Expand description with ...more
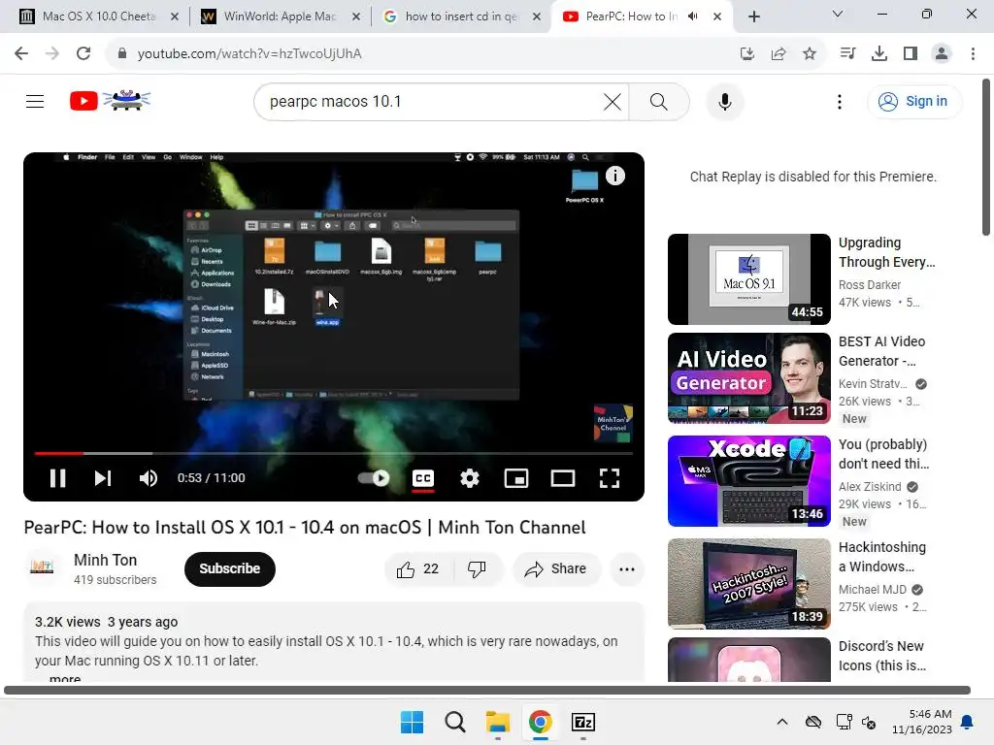The height and width of the screenshot is (745, 994). click(65, 678)
